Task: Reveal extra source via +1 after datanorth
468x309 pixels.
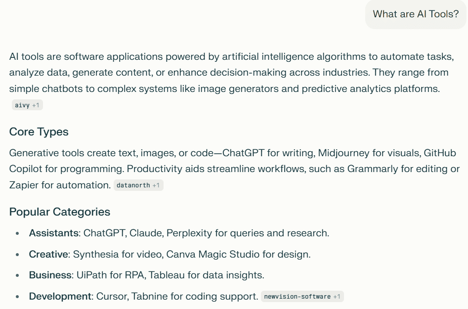Action: point(156,186)
